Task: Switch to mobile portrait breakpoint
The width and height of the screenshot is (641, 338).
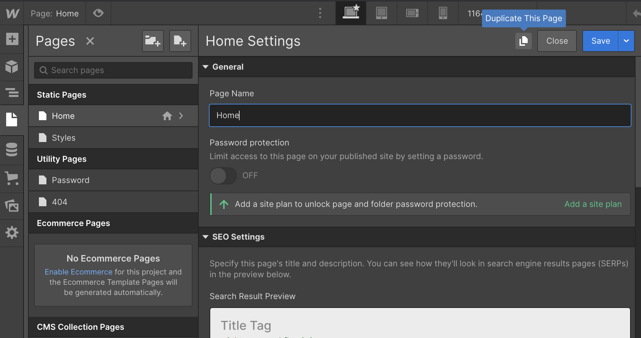Action: coord(443,13)
